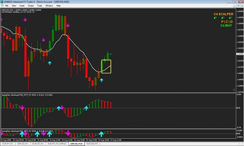Screen dimensions: 244x146
Task: Click the smC4Scalper Candles indicator label
Action: point(18,12)
